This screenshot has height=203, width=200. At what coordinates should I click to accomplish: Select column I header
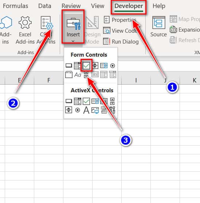pos(136,80)
